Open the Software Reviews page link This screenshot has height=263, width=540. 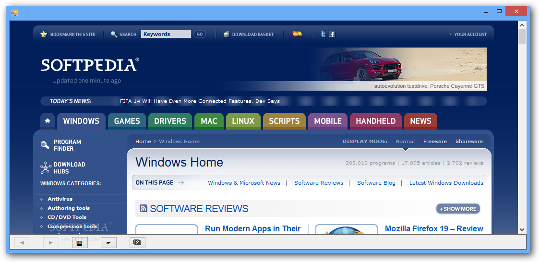pyautogui.click(x=319, y=183)
